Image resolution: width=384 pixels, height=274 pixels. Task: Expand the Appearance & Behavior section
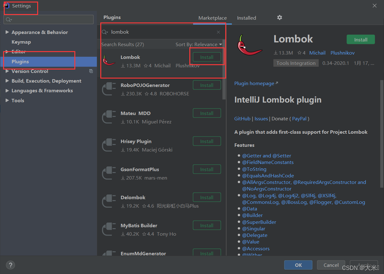point(7,32)
